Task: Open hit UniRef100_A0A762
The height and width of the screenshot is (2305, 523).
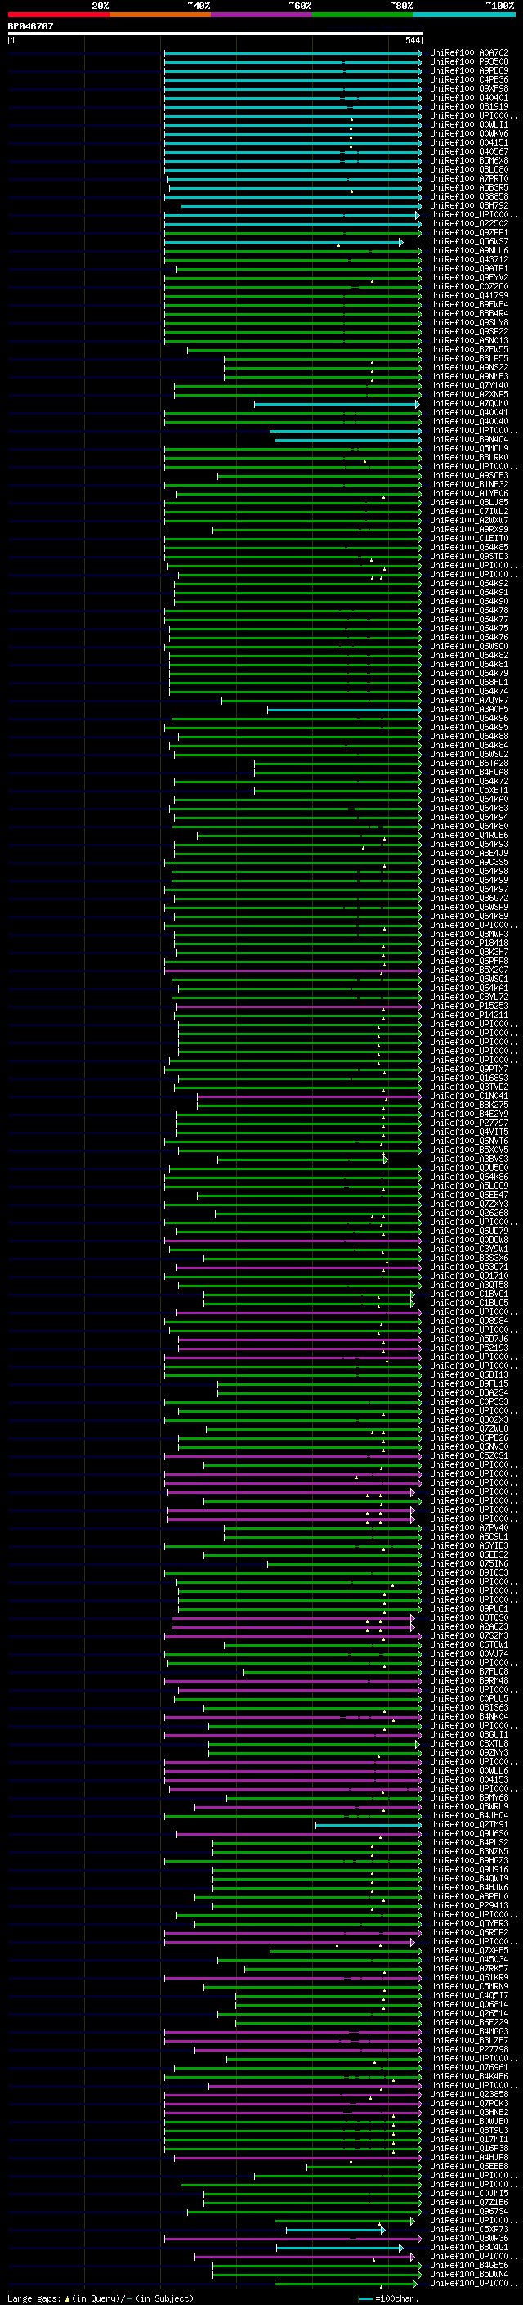Action: click(469, 53)
